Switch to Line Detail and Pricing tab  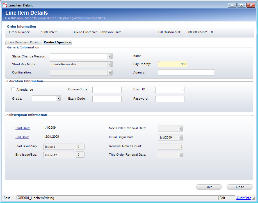click(24, 42)
